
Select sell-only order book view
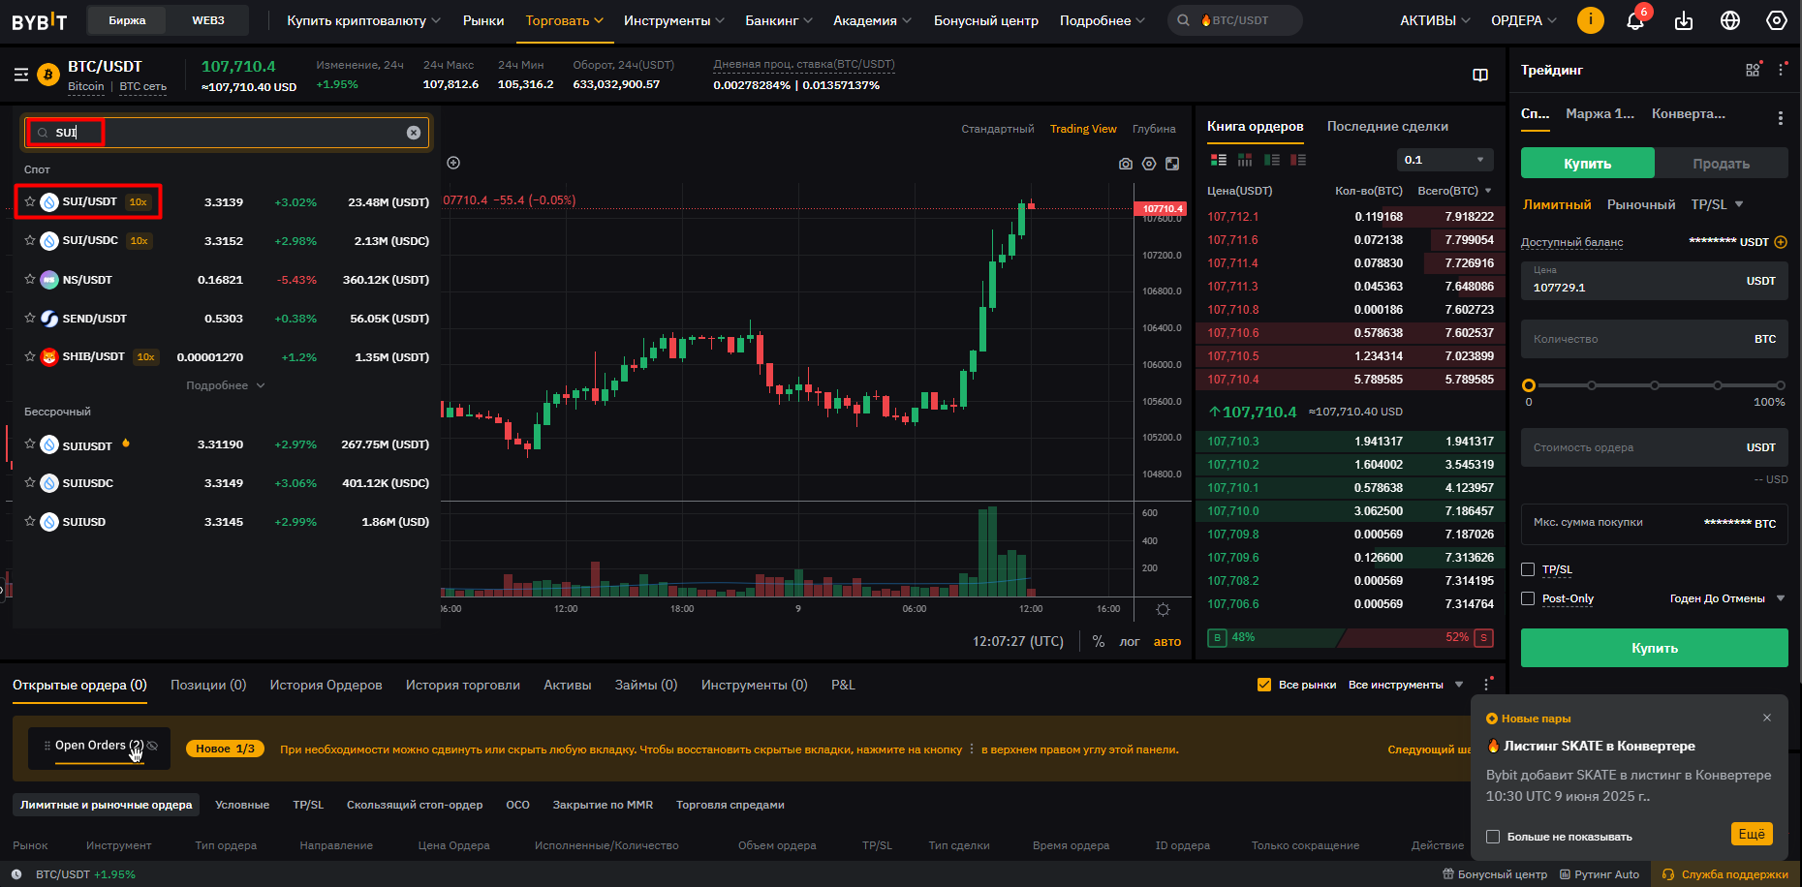[1298, 160]
